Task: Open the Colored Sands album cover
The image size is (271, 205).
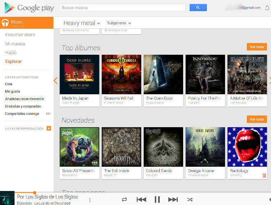Action: pyautogui.click(x=163, y=147)
